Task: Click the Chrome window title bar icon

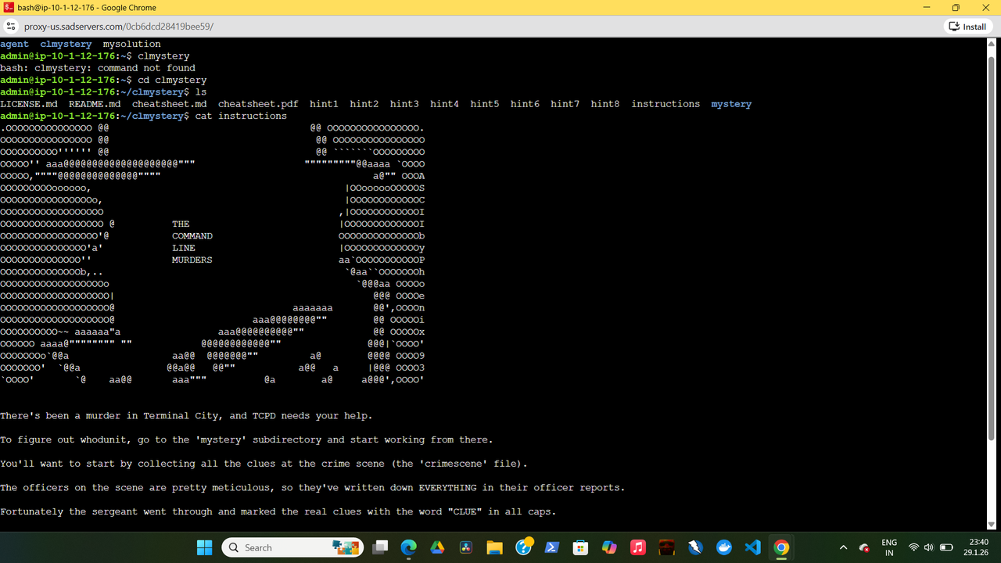Action: tap(9, 7)
